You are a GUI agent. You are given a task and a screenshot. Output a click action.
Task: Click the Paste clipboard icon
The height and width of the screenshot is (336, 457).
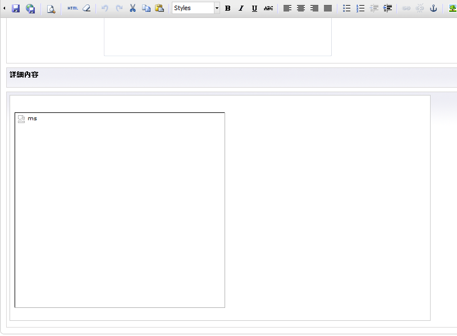tap(159, 8)
